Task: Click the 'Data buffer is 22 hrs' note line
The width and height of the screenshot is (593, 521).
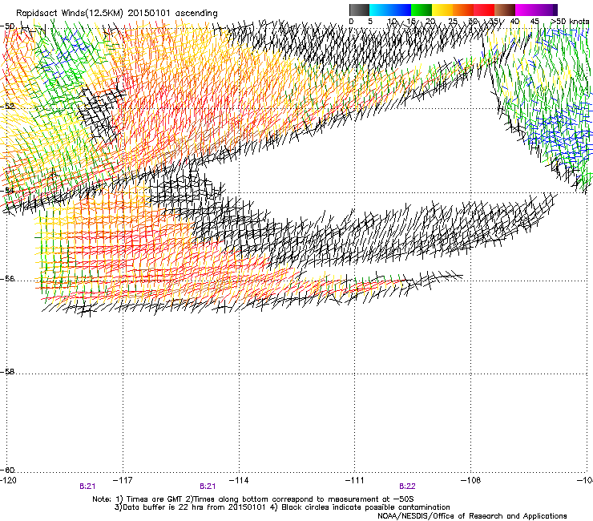Action: (x=282, y=507)
